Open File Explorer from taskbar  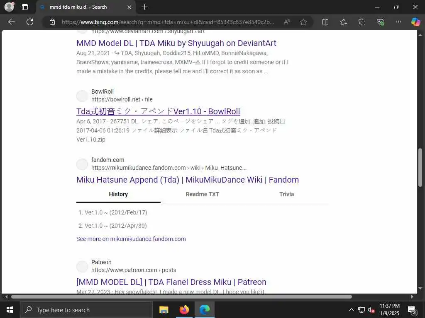pyautogui.click(x=164, y=310)
